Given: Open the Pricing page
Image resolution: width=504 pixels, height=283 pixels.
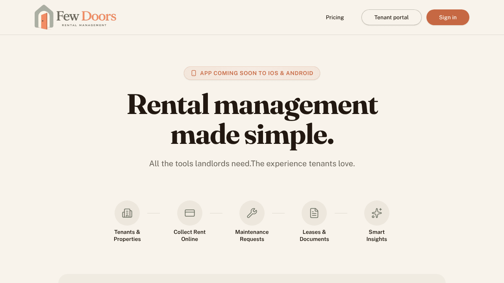Looking at the screenshot, I should (x=335, y=17).
